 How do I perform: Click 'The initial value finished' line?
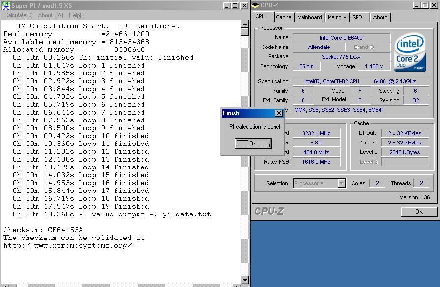[x=103, y=58]
